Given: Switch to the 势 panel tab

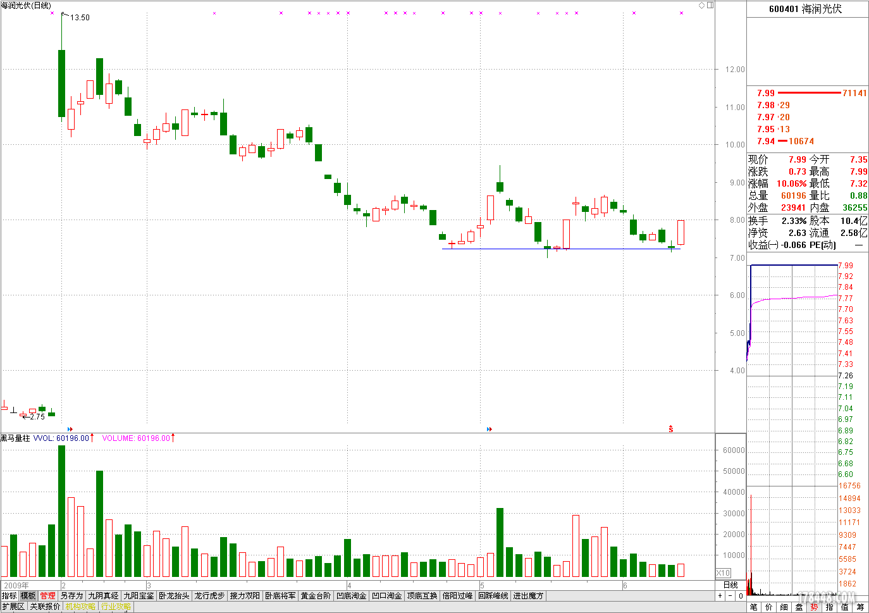Looking at the screenshot, I should point(815,607).
